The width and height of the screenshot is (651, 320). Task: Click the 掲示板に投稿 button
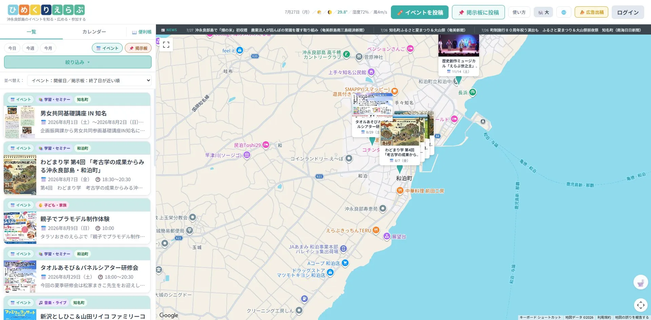478,13
